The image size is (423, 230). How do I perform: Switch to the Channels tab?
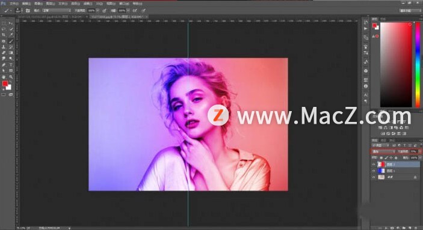click(383, 141)
